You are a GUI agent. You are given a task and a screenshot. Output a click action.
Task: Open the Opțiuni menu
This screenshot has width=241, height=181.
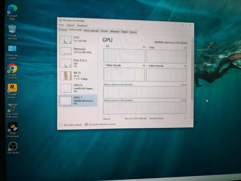[70, 25]
